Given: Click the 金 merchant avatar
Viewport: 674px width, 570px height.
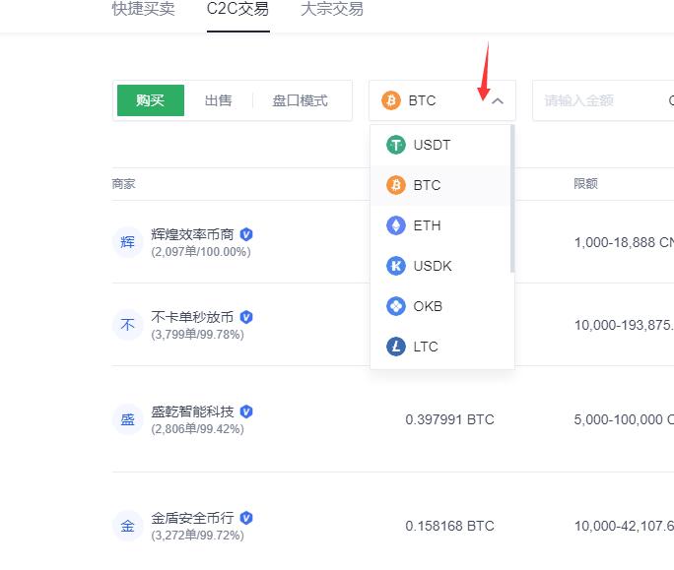Looking at the screenshot, I should pyautogui.click(x=127, y=526).
